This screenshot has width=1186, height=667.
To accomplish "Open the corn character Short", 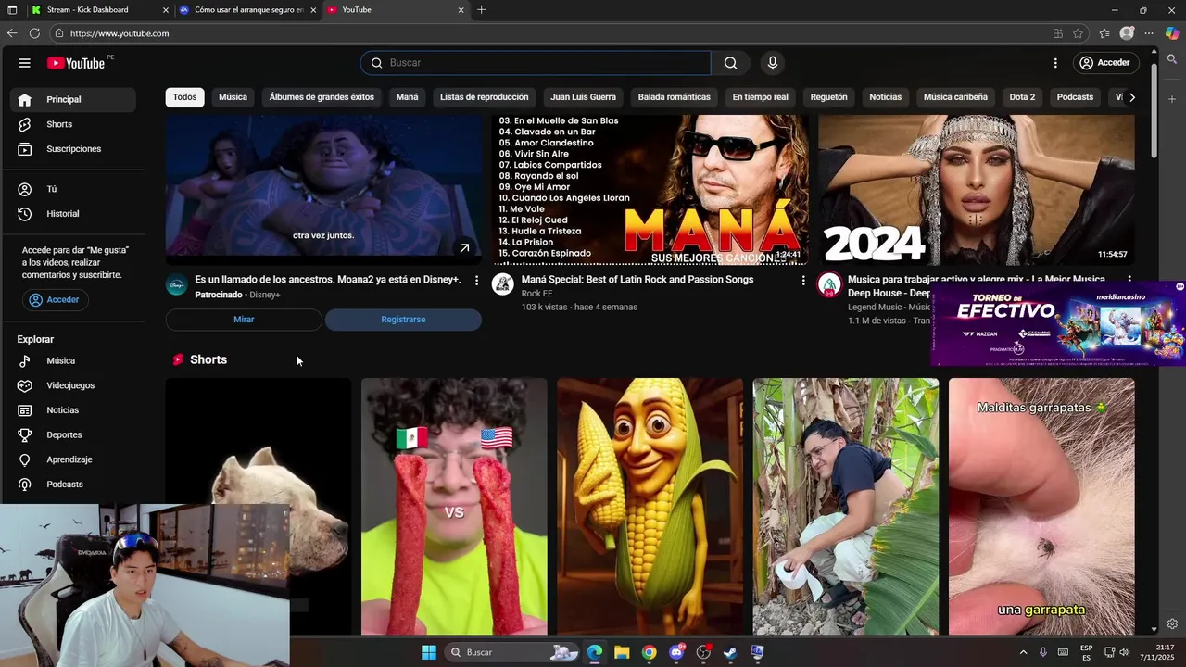I will pos(650,506).
